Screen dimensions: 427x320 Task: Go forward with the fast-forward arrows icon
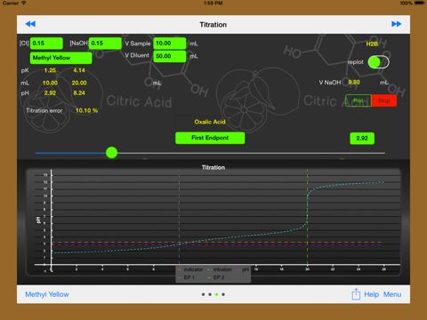click(397, 24)
